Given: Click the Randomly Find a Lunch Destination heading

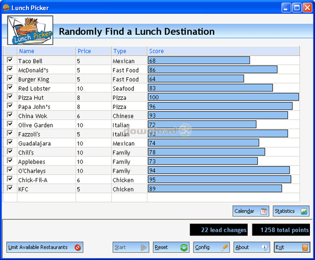Looking at the screenshot, I should pyautogui.click(x=136, y=31).
